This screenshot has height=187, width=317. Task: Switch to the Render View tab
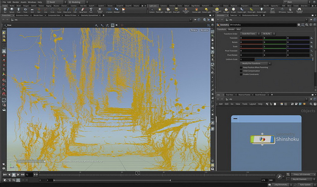tap(38, 15)
